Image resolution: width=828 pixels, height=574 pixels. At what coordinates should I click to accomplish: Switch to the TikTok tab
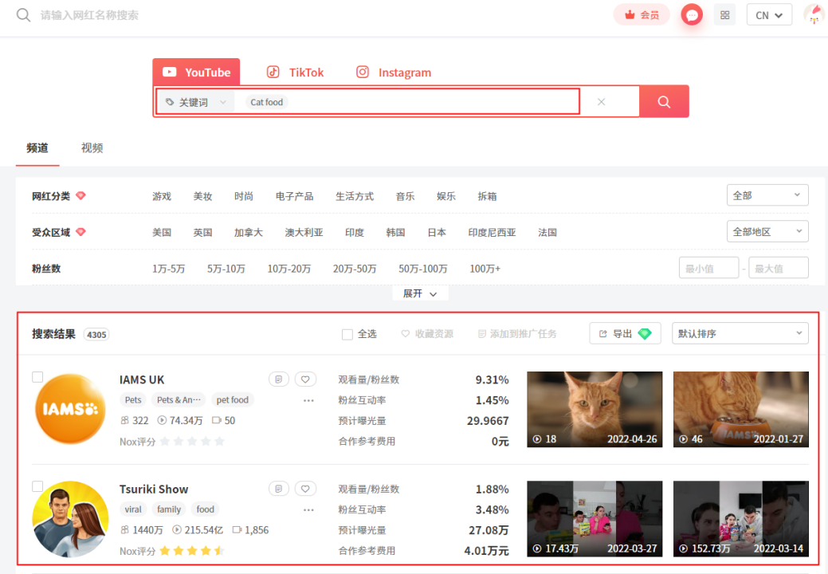coord(296,73)
